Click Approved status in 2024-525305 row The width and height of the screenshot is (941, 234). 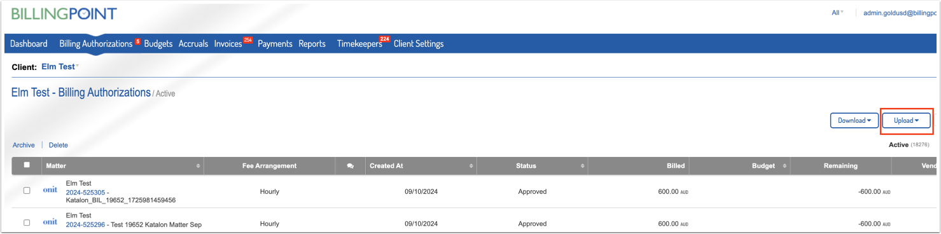(x=533, y=191)
